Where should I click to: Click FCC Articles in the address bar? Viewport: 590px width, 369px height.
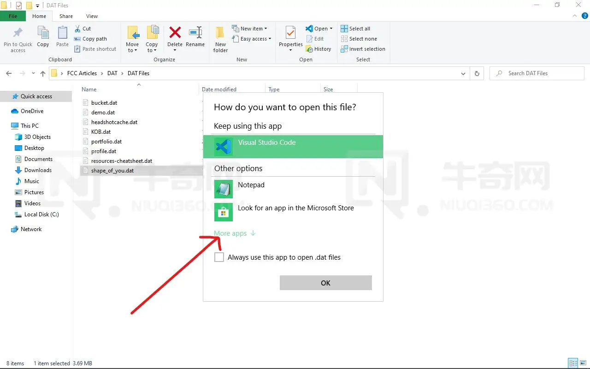coord(82,73)
